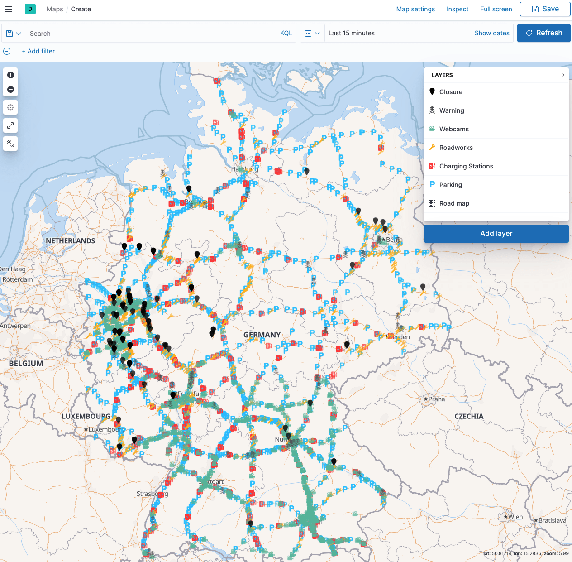572x562 pixels.
Task: Open the map tools wrench icon
Action: 10,144
